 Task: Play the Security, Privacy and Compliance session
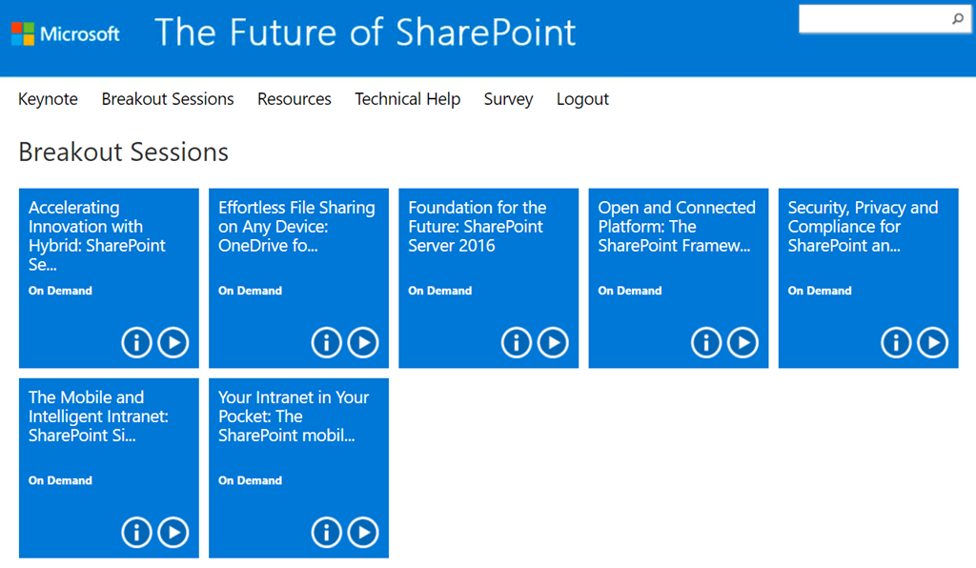click(x=931, y=342)
